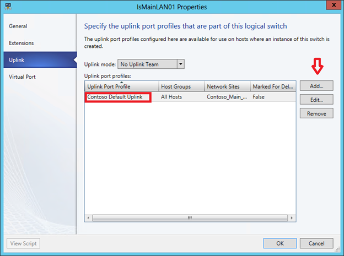Cancel the properties dialog
344x256 pixels.
coord(316,243)
